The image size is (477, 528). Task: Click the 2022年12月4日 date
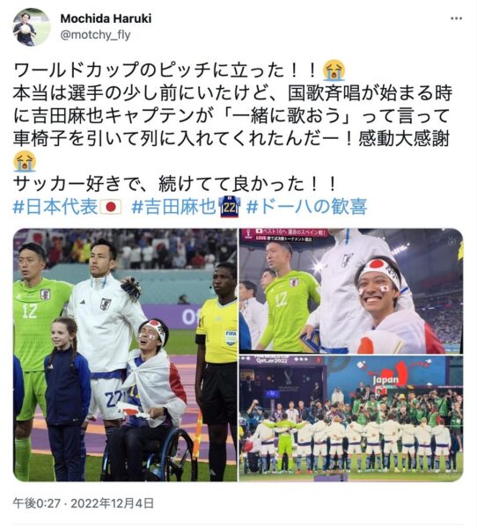click(112, 503)
